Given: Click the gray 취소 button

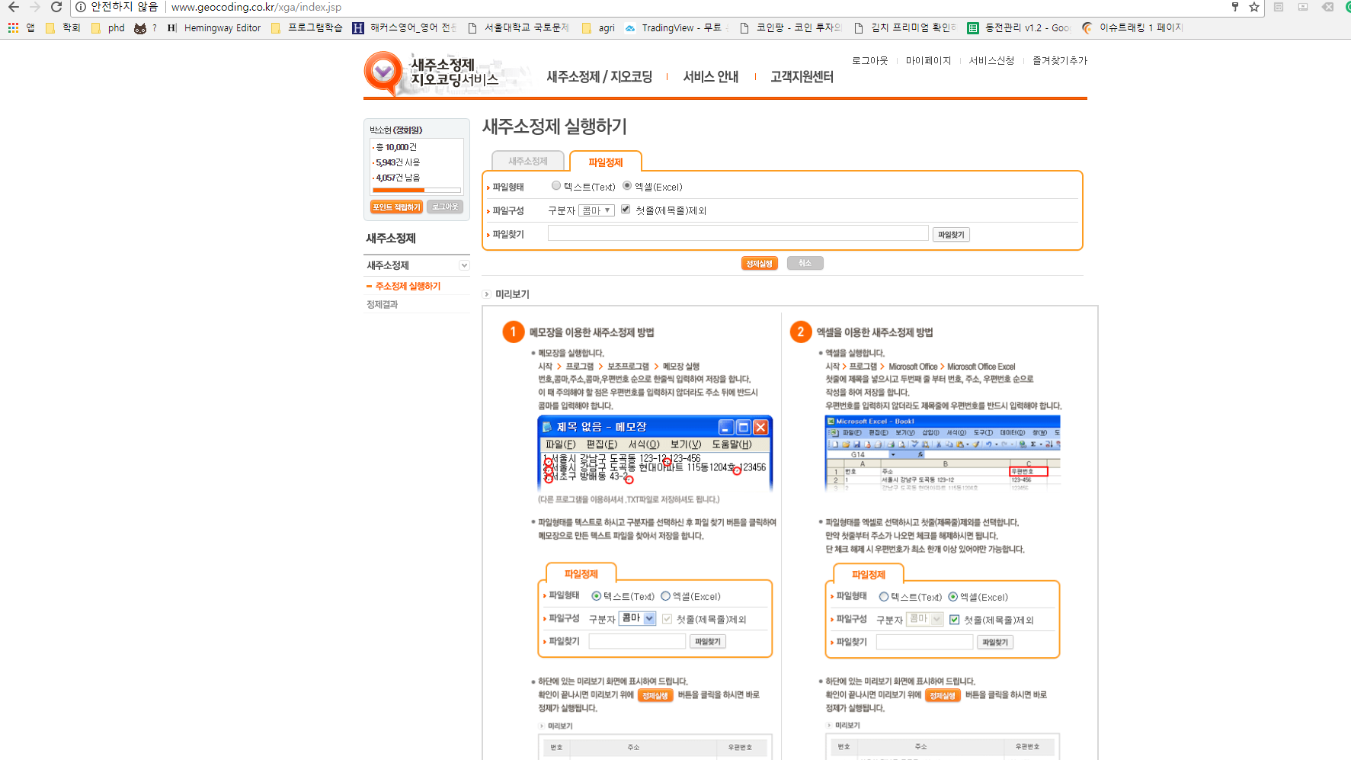Looking at the screenshot, I should (x=805, y=263).
